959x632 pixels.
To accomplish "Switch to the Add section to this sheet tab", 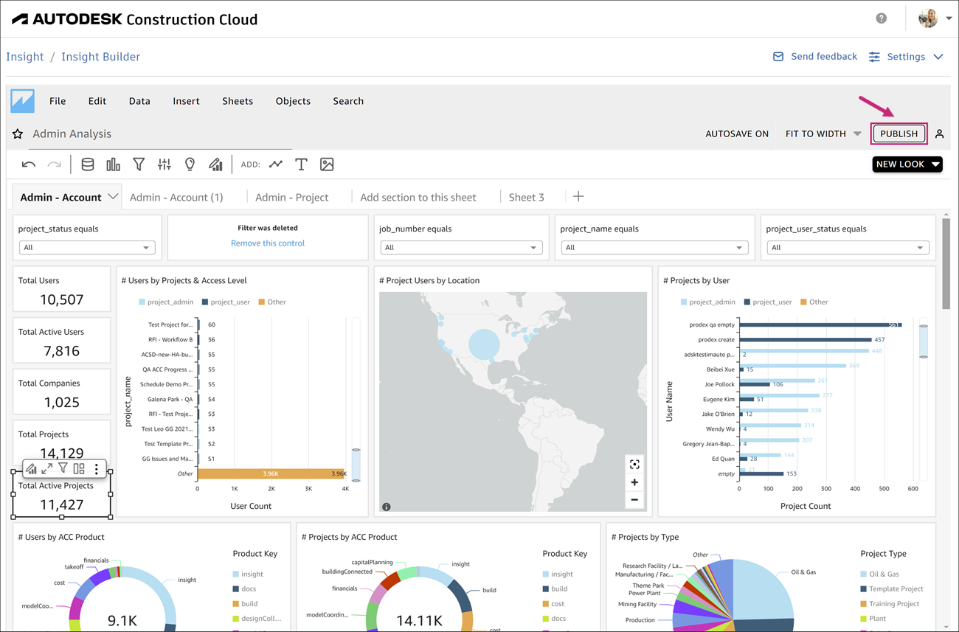I will tap(418, 197).
